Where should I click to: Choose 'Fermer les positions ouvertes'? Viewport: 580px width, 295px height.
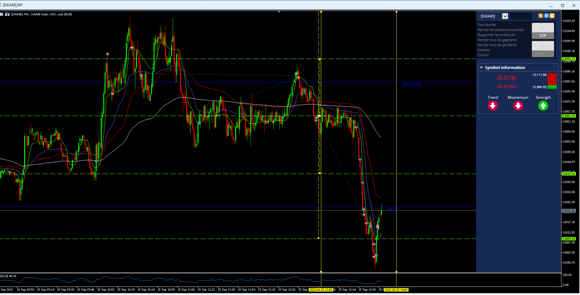(x=500, y=30)
